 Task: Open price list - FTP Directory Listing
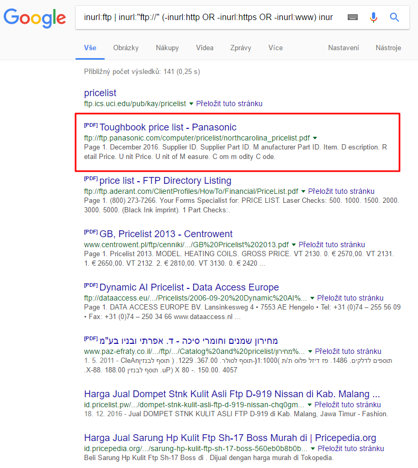click(x=165, y=181)
